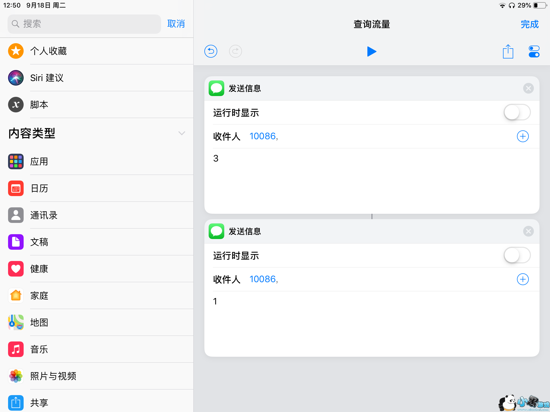Open Siri 建议 category

tap(47, 78)
